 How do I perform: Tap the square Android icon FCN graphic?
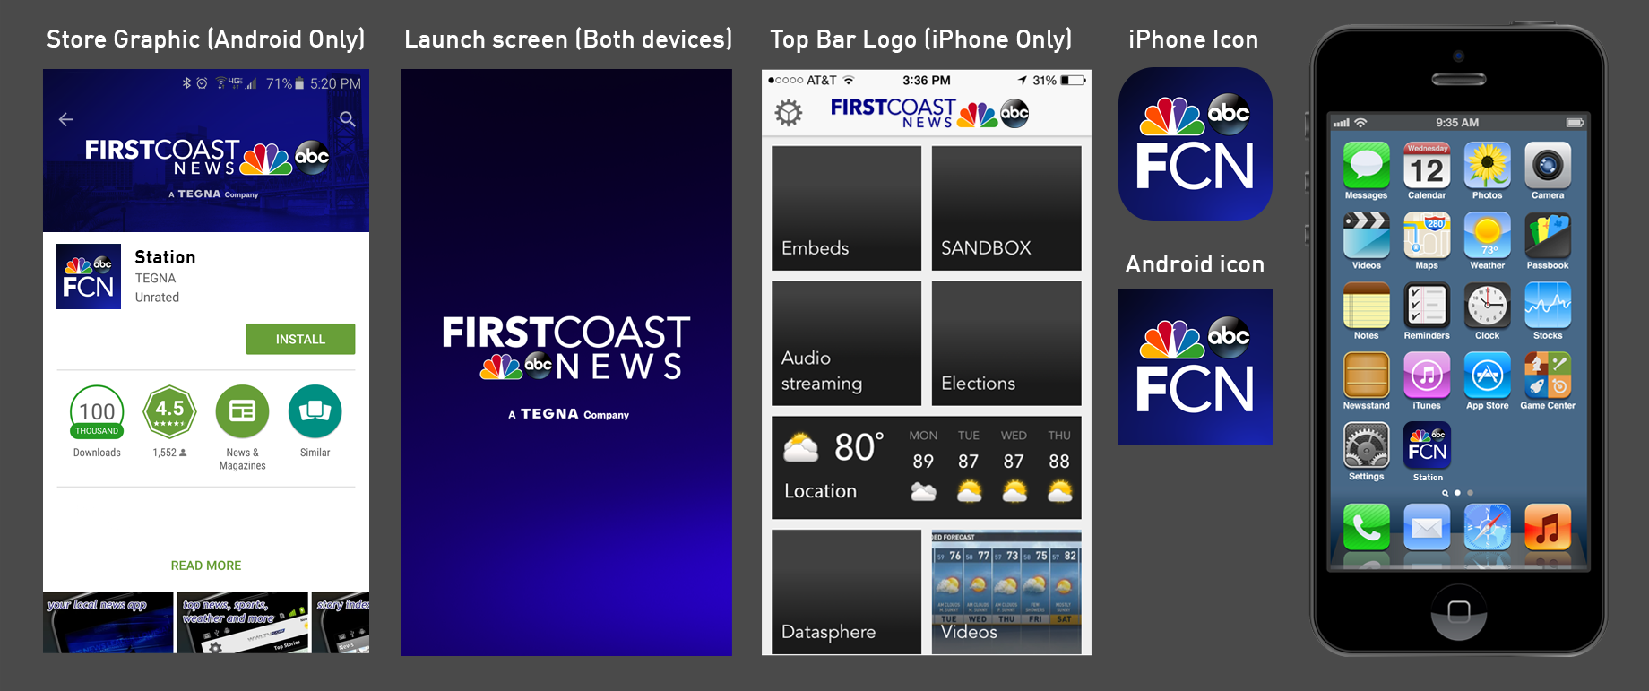tap(1195, 367)
